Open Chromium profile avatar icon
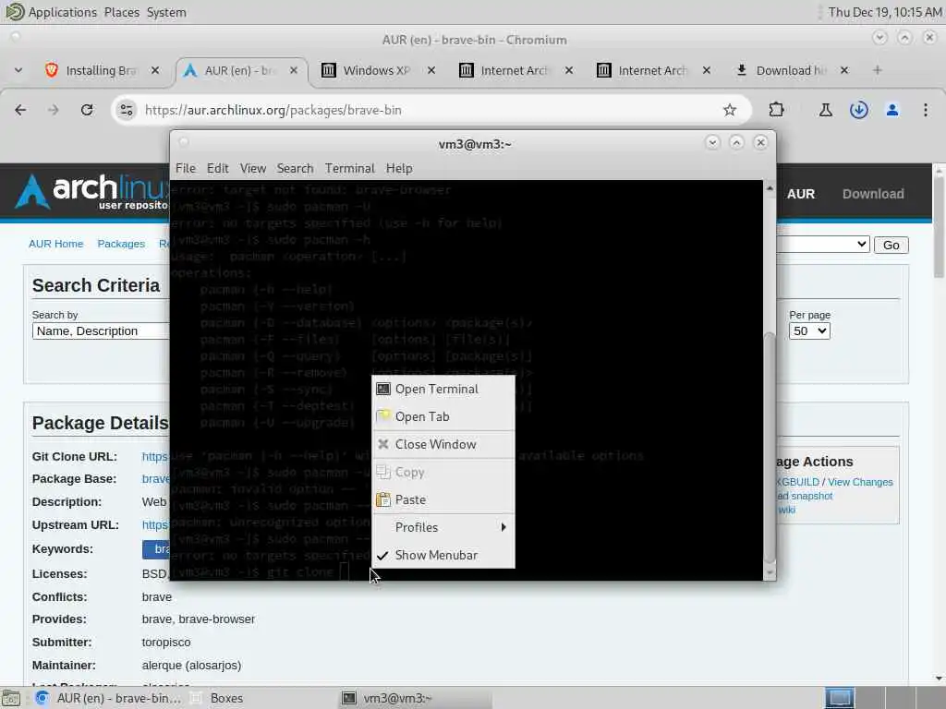 (x=892, y=110)
